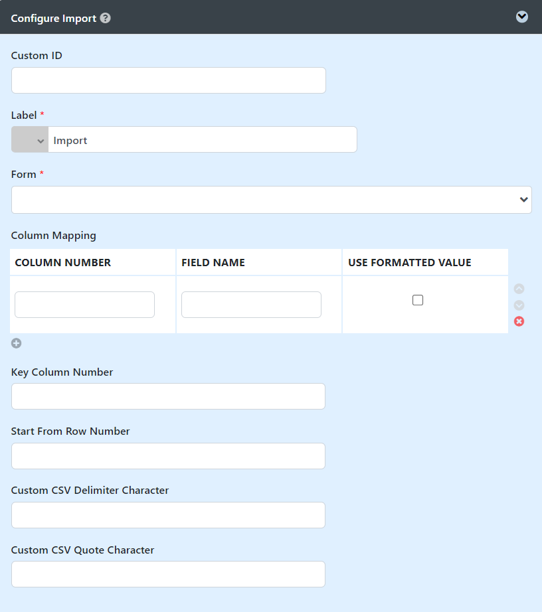Click the Start From Row Number field

(x=168, y=456)
